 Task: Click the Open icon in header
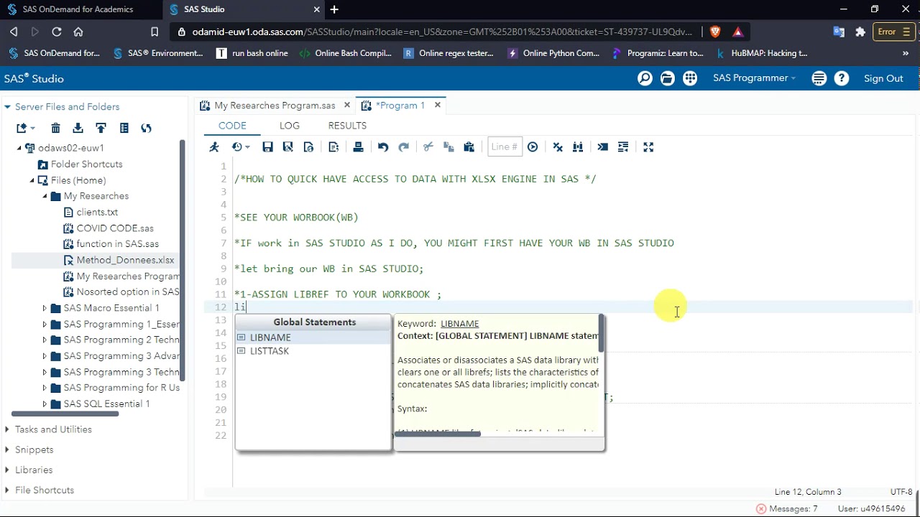click(668, 79)
